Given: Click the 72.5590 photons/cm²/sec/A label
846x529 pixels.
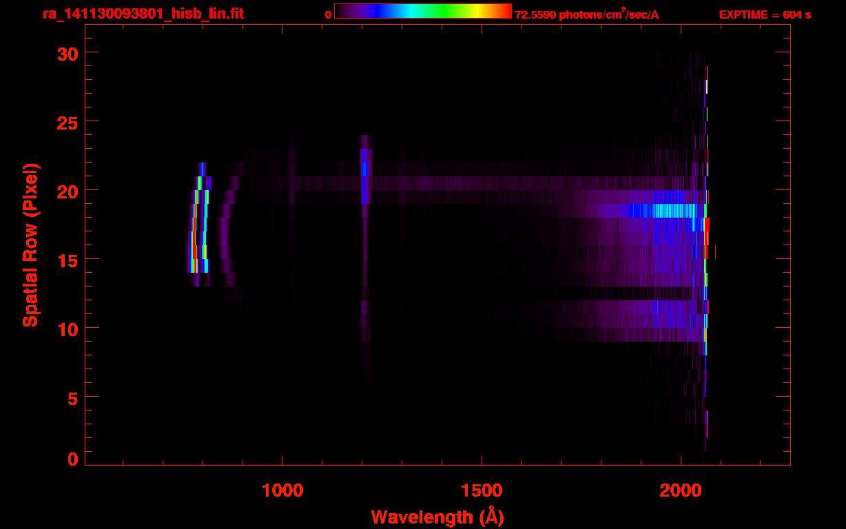Looking at the screenshot, I should click(x=587, y=14).
